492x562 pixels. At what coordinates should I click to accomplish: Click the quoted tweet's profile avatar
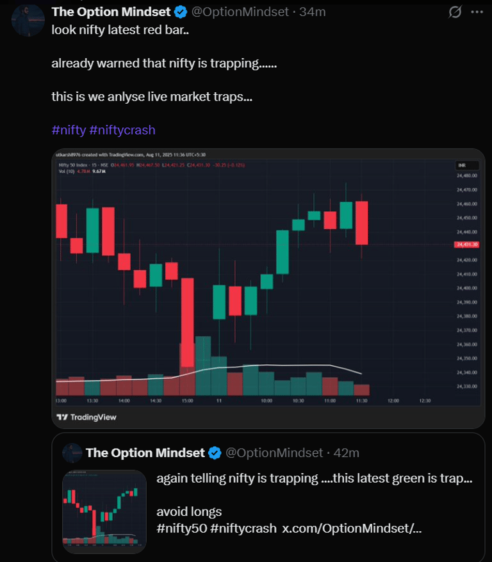72,453
